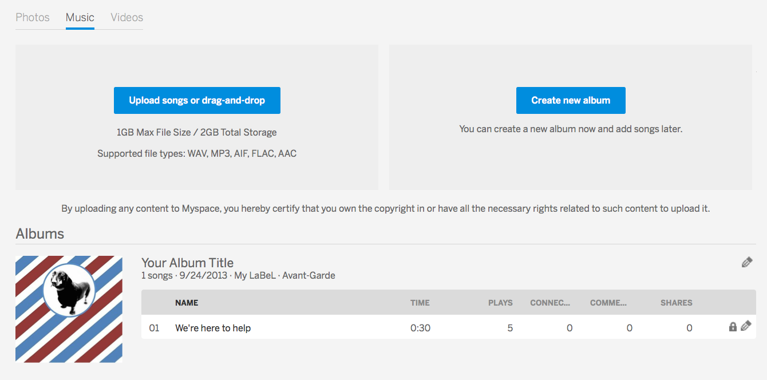The image size is (767, 380).
Task: Open the Videos tab
Action: click(126, 17)
